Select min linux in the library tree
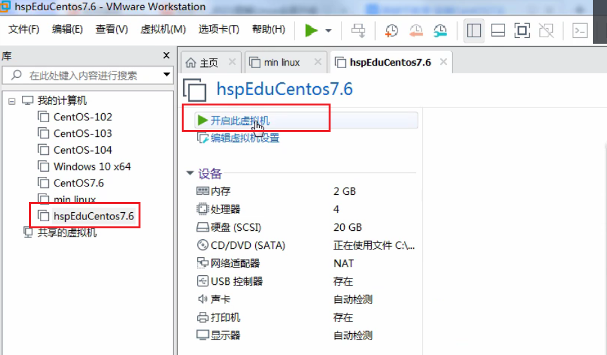 [74, 199]
